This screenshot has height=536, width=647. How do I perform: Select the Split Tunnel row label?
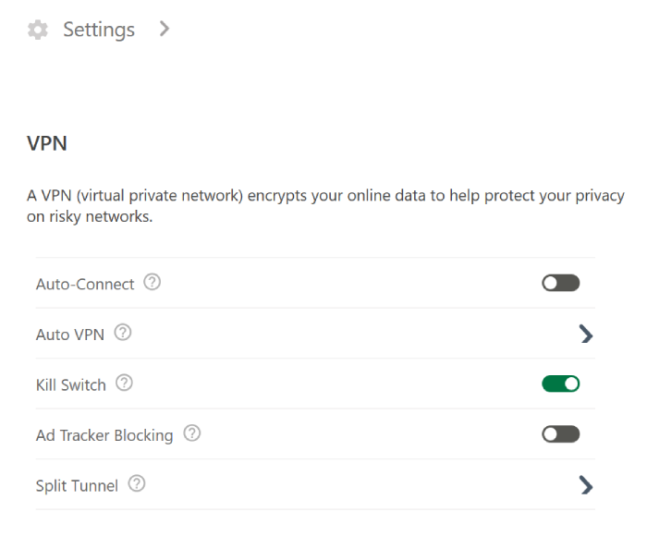tap(77, 484)
